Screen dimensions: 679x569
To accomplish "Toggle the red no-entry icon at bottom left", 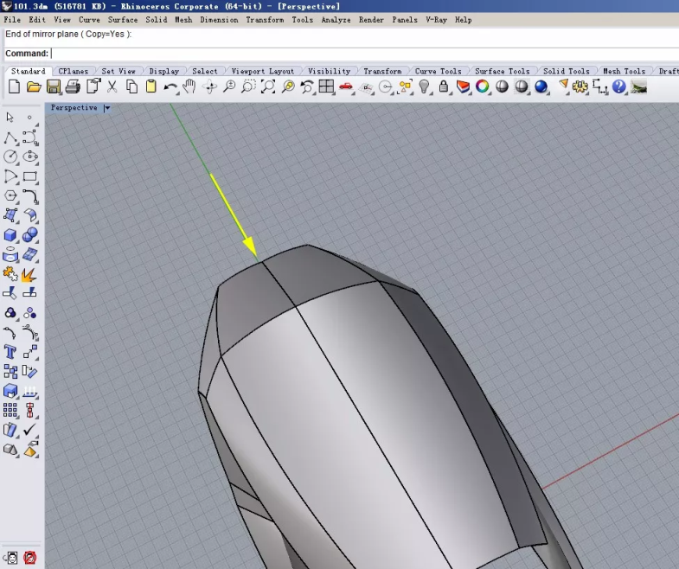I will pyautogui.click(x=30, y=558).
